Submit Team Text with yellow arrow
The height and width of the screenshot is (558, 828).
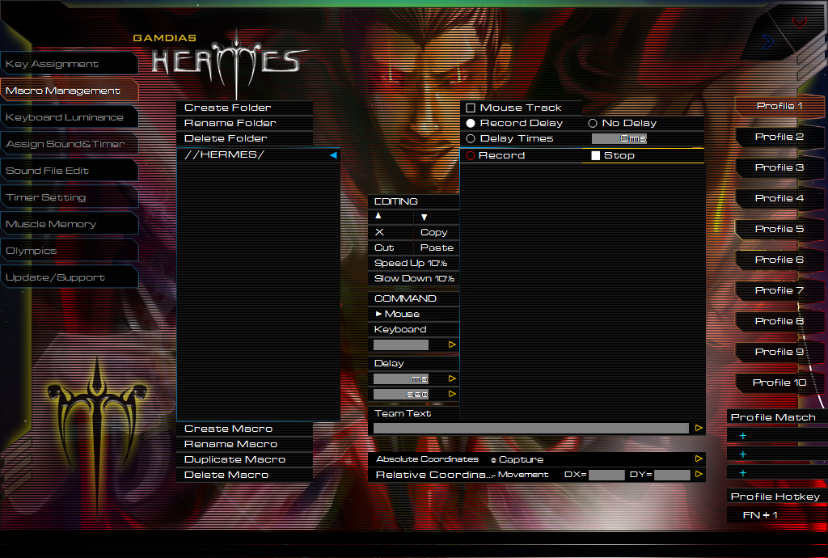coord(699,428)
